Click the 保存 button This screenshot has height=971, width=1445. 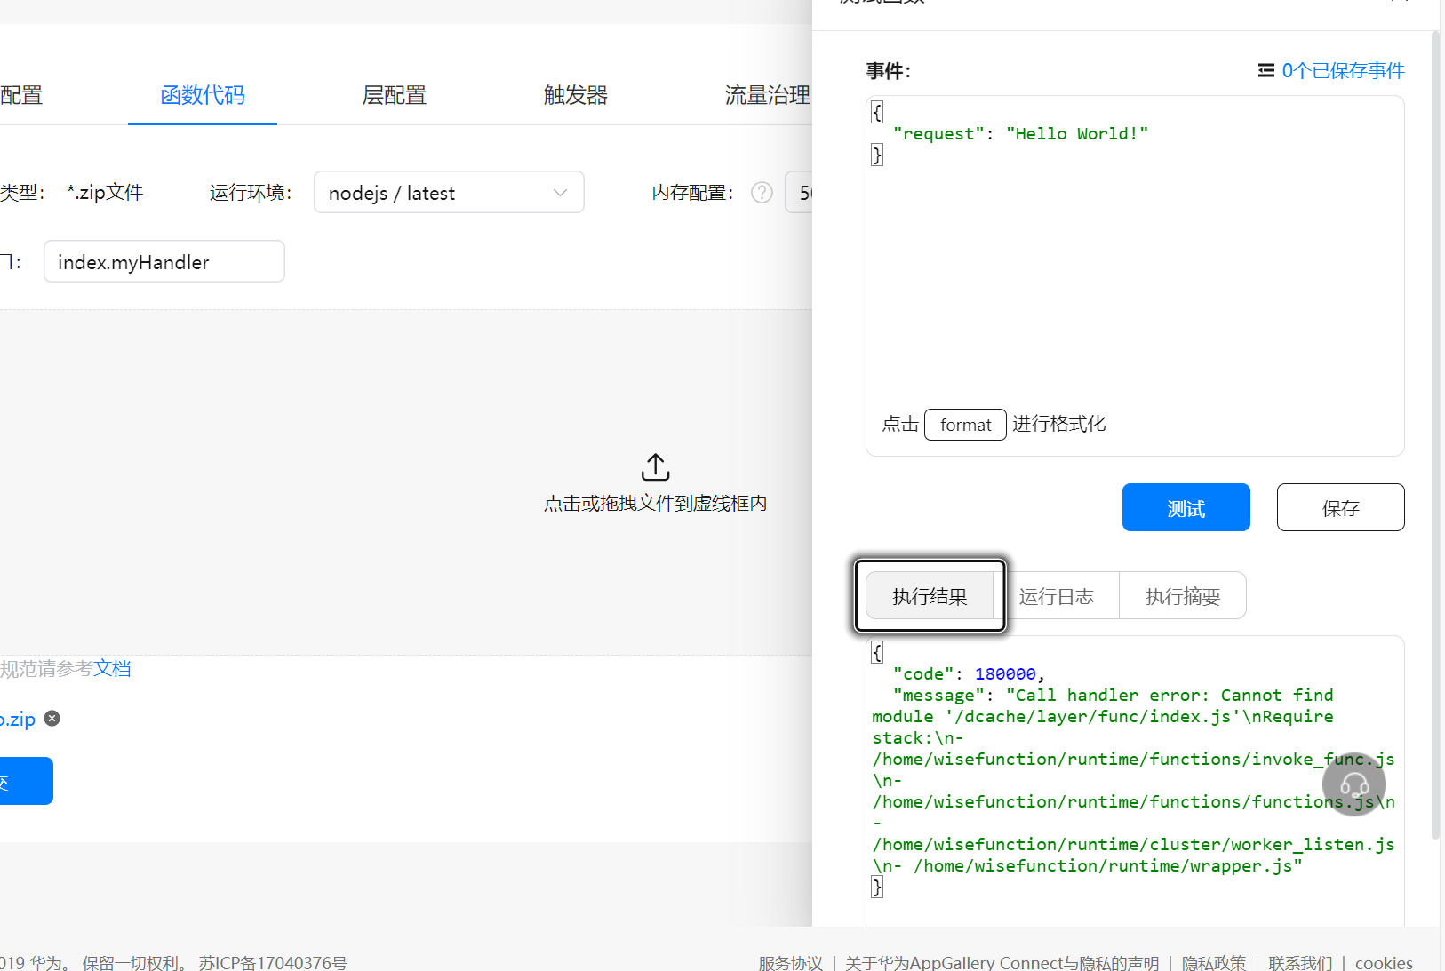pos(1341,507)
